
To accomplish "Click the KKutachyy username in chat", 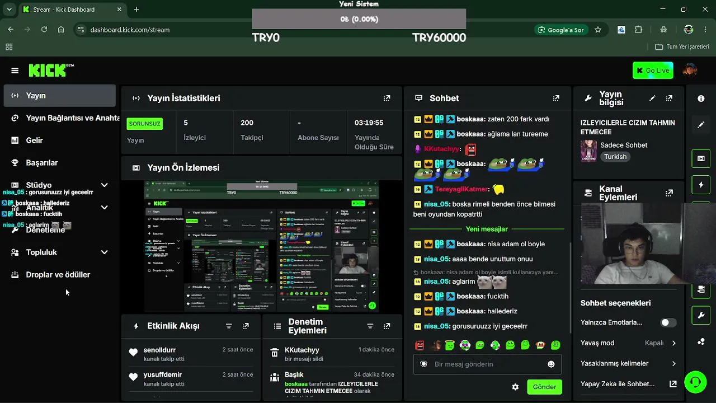I will point(441,149).
